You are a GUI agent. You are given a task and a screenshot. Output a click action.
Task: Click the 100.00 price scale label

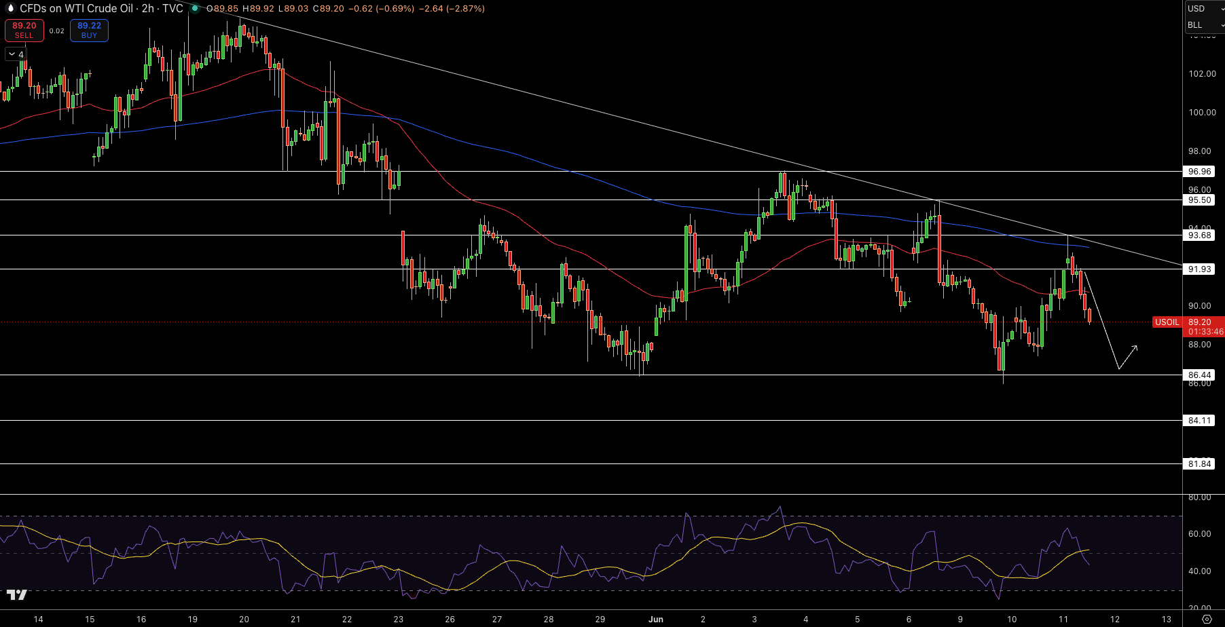click(1203, 112)
